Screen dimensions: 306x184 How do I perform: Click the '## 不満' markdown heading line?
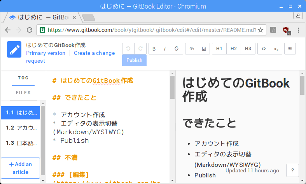pyautogui.click(x=65, y=158)
